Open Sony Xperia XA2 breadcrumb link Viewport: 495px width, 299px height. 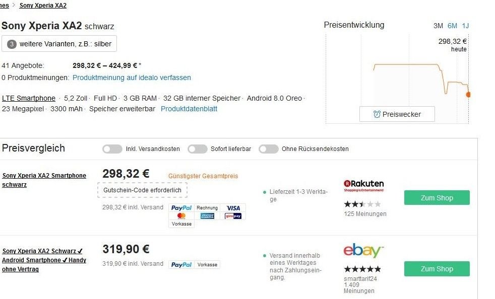[43, 6]
